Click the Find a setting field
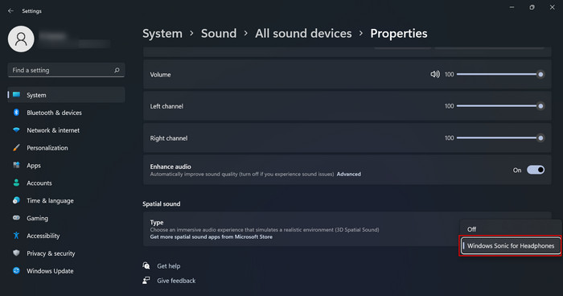 (x=66, y=70)
